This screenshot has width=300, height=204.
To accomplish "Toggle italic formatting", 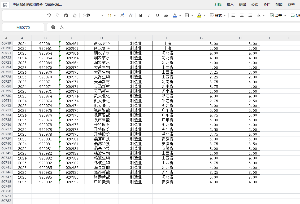I will [x=149, y=15].
